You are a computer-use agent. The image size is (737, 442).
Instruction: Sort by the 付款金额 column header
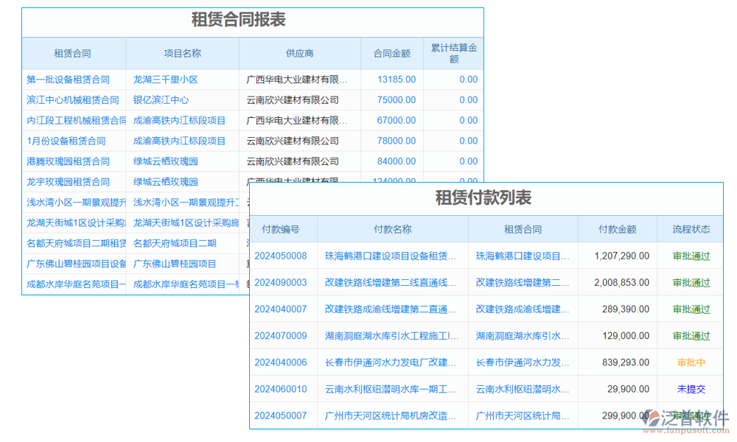click(618, 229)
